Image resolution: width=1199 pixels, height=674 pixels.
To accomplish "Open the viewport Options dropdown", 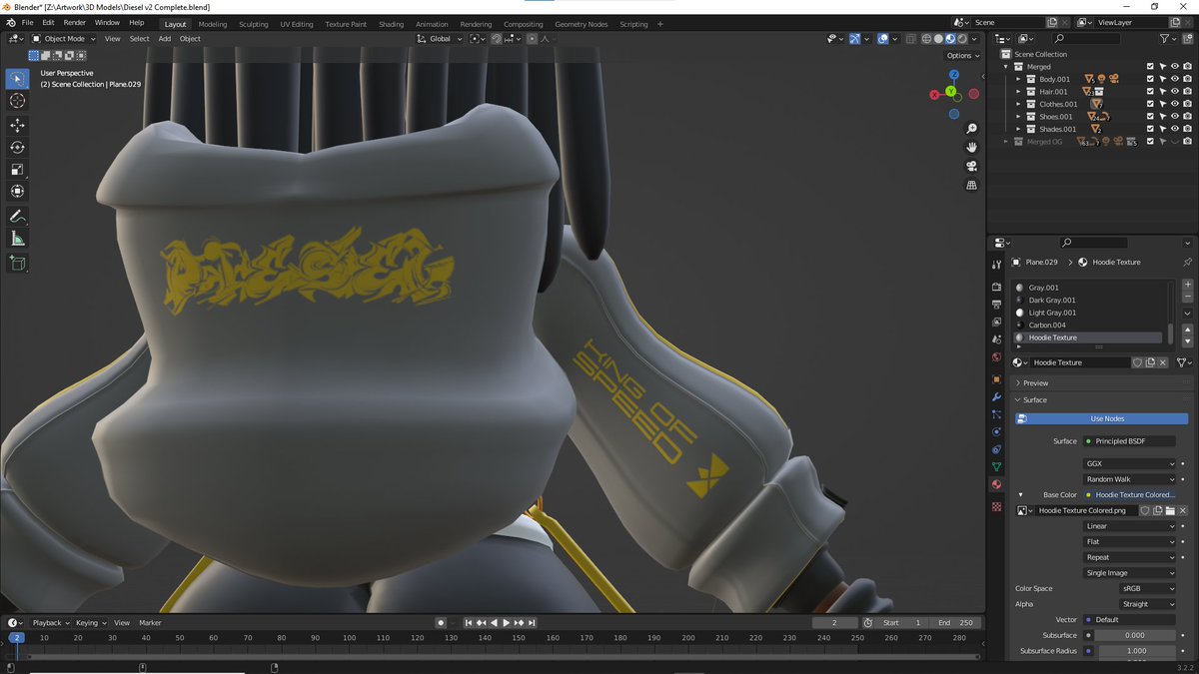I will pyautogui.click(x=962, y=56).
